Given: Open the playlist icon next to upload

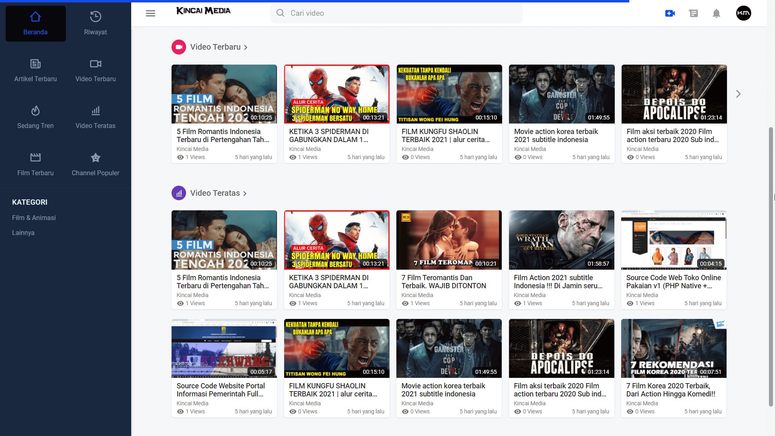Looking at the screenshot, I should pos(694,13).
